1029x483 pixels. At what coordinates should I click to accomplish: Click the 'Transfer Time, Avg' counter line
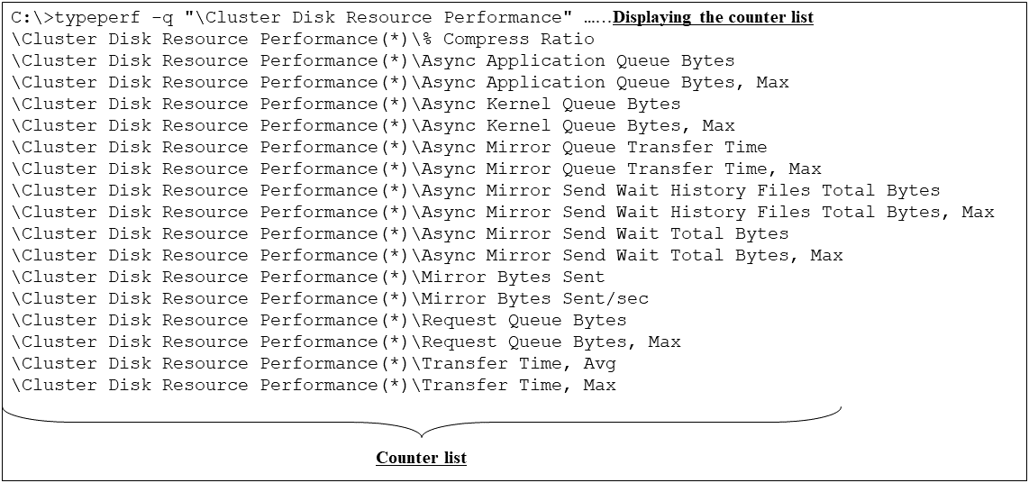[314, 364]
